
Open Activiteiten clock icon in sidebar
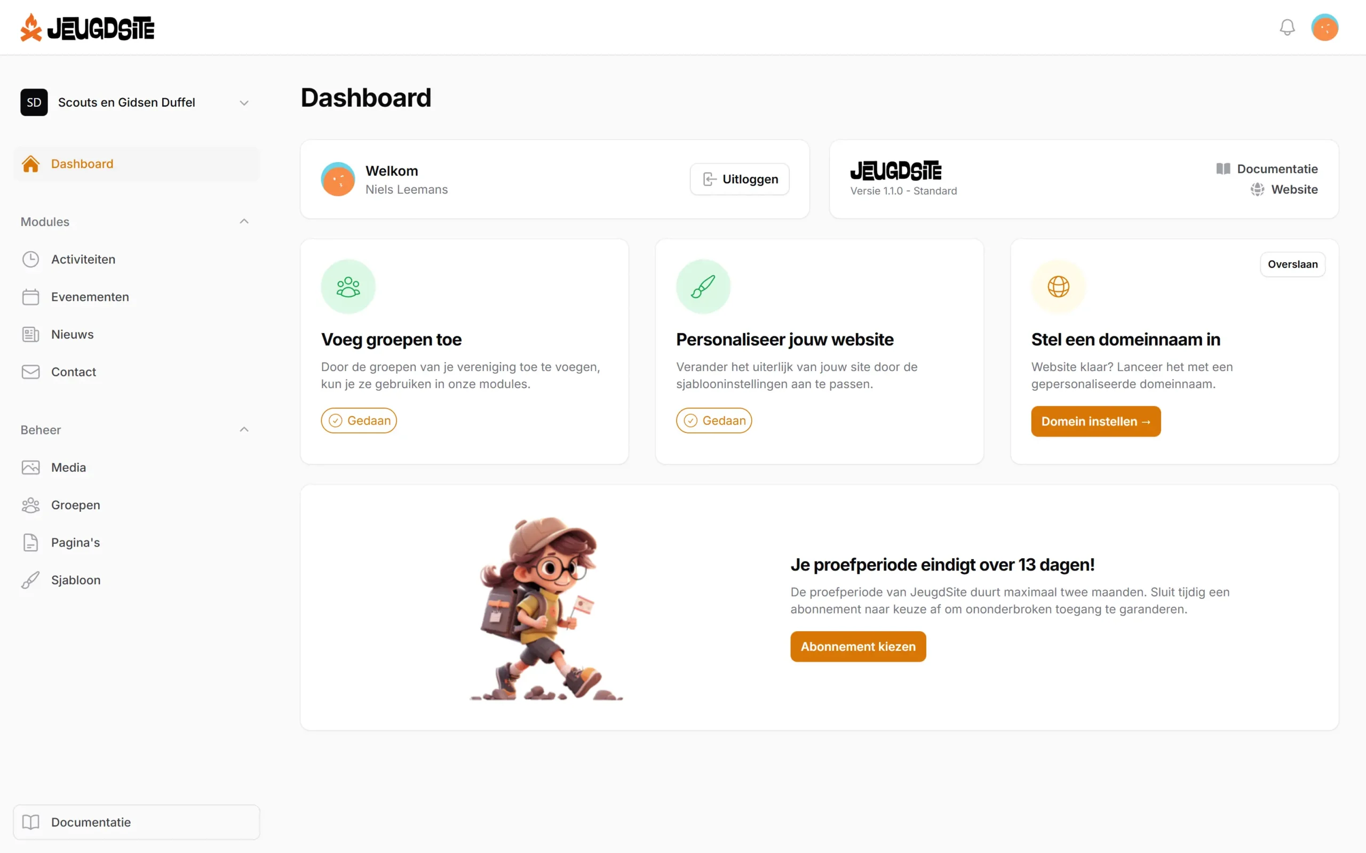coord(30,259)
